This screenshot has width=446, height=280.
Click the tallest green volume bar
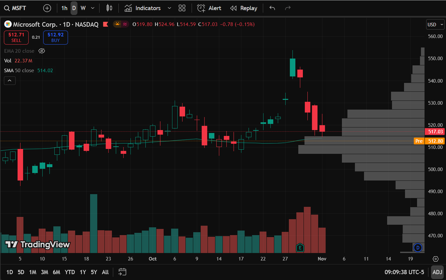(x=94, y=224)
